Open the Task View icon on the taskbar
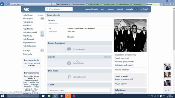 [x=43, y=96]
